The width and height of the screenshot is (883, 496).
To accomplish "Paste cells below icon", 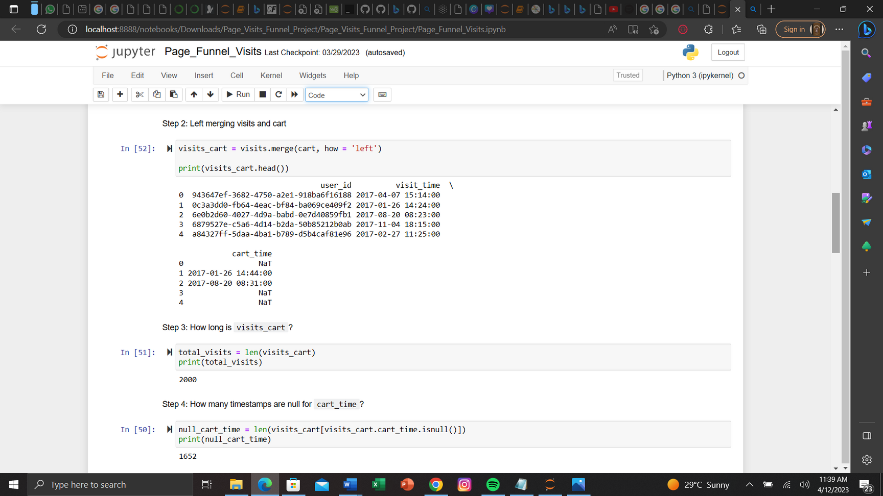I will click(174, 94).
